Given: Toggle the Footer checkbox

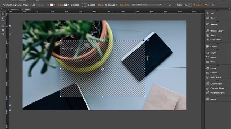Looking at the screenshot, I should pos(175,5).
